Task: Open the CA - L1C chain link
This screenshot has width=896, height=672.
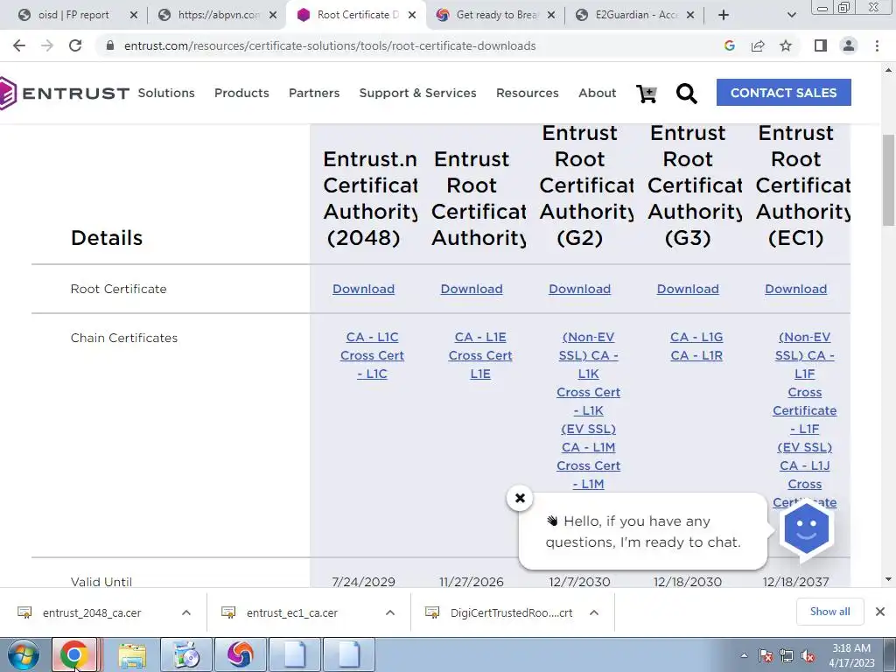Action: click(x=372, y=337)
